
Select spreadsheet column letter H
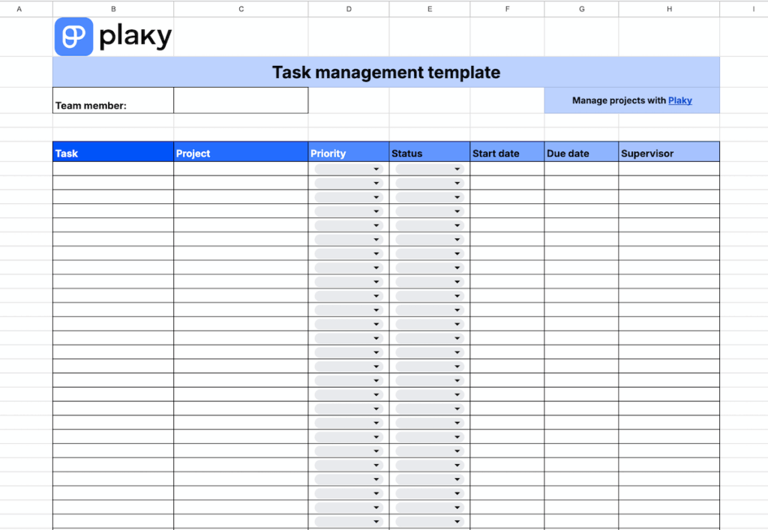coord(668,7)
